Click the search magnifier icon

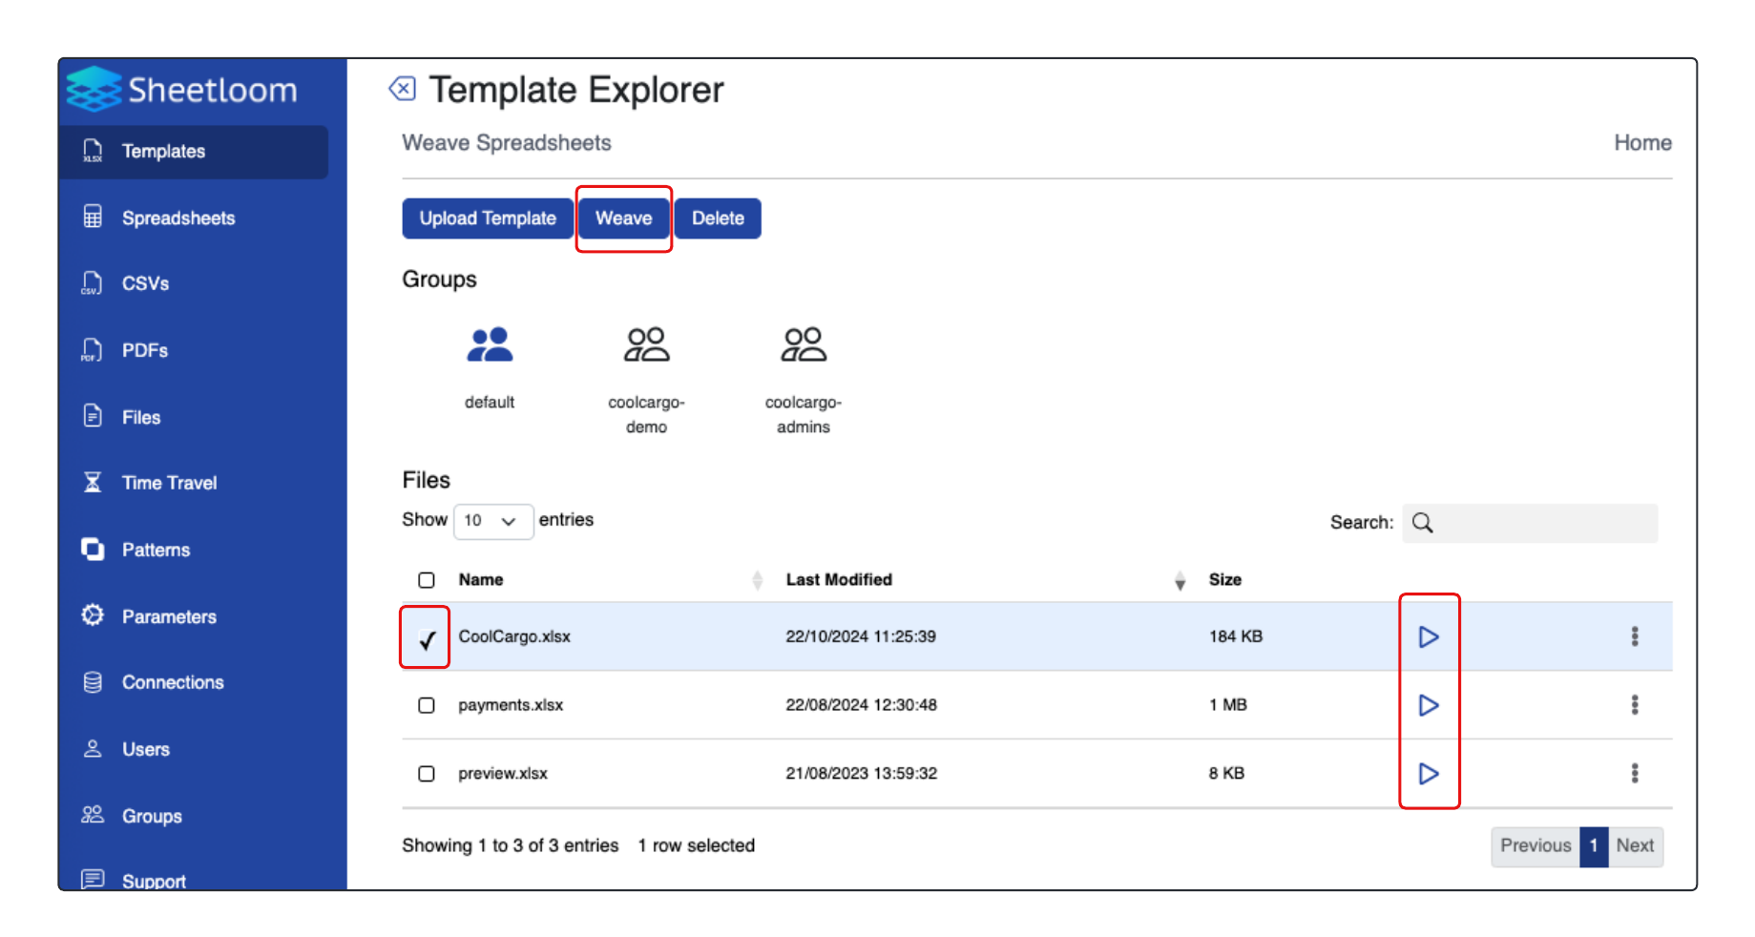1423,523
